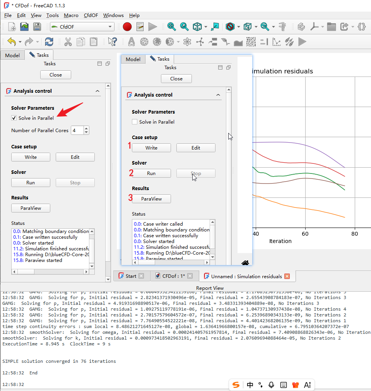Open the zoom sync dropdown arrow

click(x=274, y=27)
